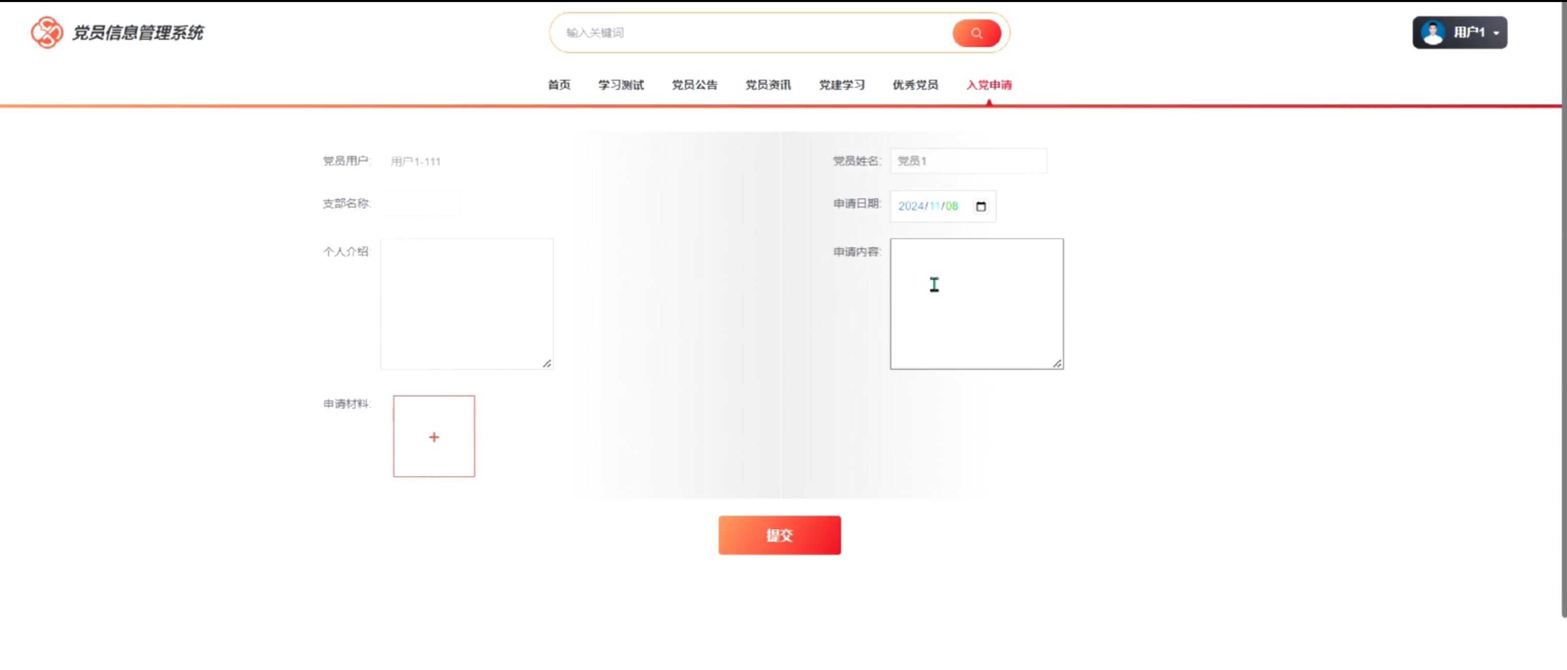Click the plus upload box for 申请材料
The height and width of the screenshot is (670, 1567).
point(434,437)
